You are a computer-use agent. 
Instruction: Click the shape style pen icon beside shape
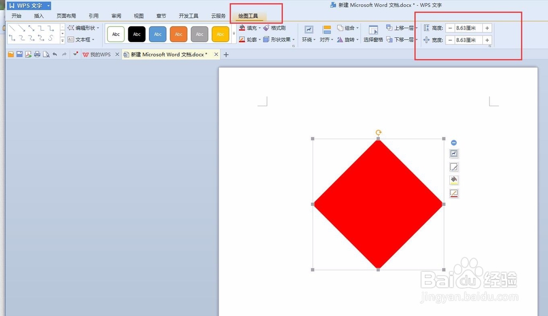point(454,167)
